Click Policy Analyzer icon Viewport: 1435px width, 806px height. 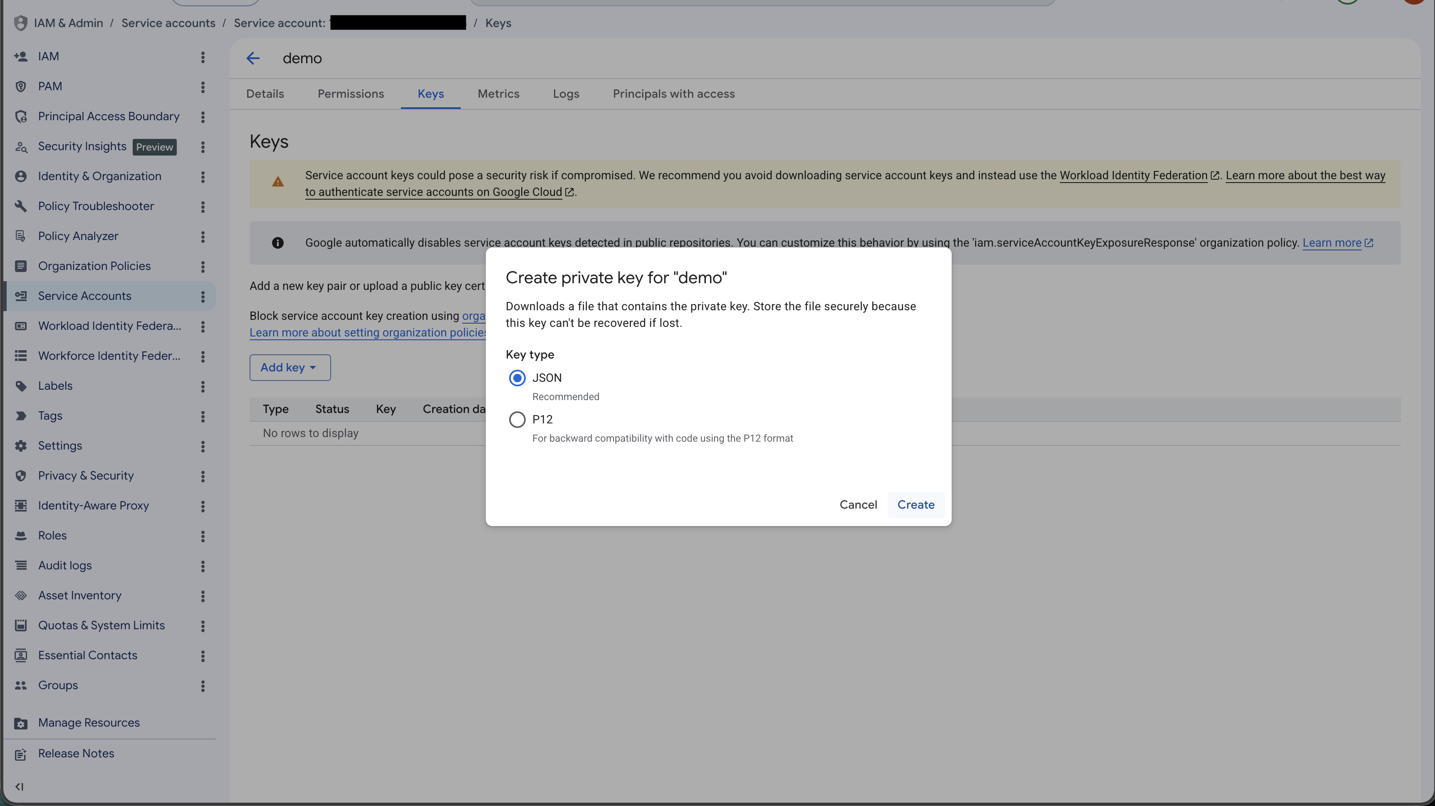(x=21, y=236)
